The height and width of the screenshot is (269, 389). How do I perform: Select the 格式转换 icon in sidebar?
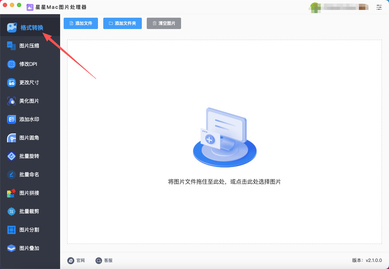pos(12,28)
